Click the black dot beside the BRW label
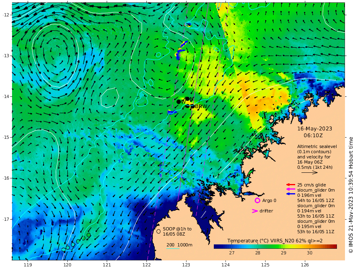Screen dimensions: 353x272 coord(193,106)
